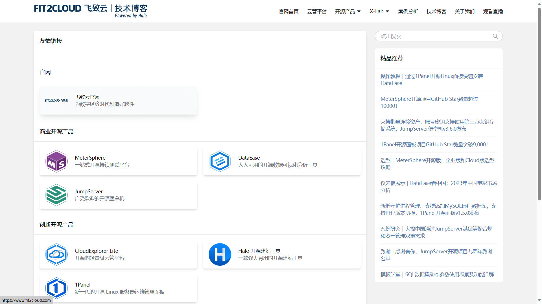Open article DataEase看中国：2023年中国电影市场分析
This screenshot has width=542, height=304.
[439, 187]
